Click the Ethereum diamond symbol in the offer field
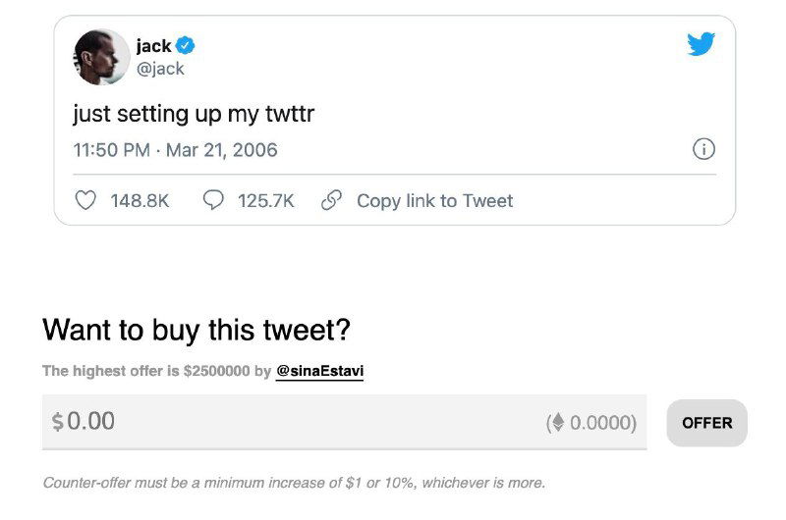Image resolution: width=786 pixels, height=520 pixels. pyautogui.click(x=558, y=423)
